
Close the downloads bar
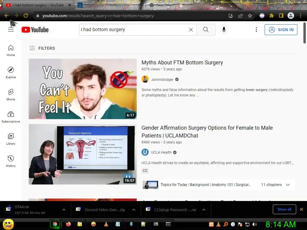tap(302, 209)
